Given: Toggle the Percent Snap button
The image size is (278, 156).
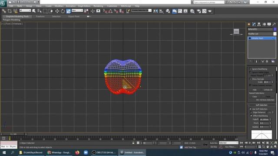Looking at the screenshot, I should click(x=116, y=11).
